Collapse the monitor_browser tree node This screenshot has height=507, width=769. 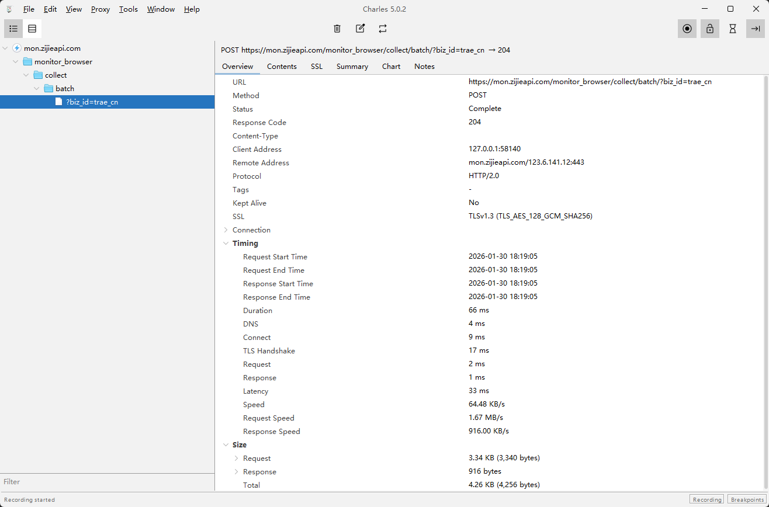(16, 62)
